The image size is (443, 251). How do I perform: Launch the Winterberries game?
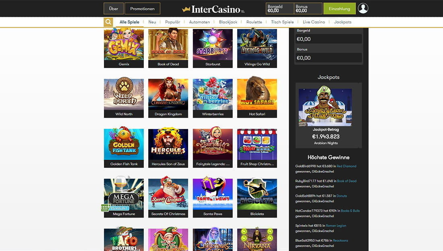[x=213, y=97]
